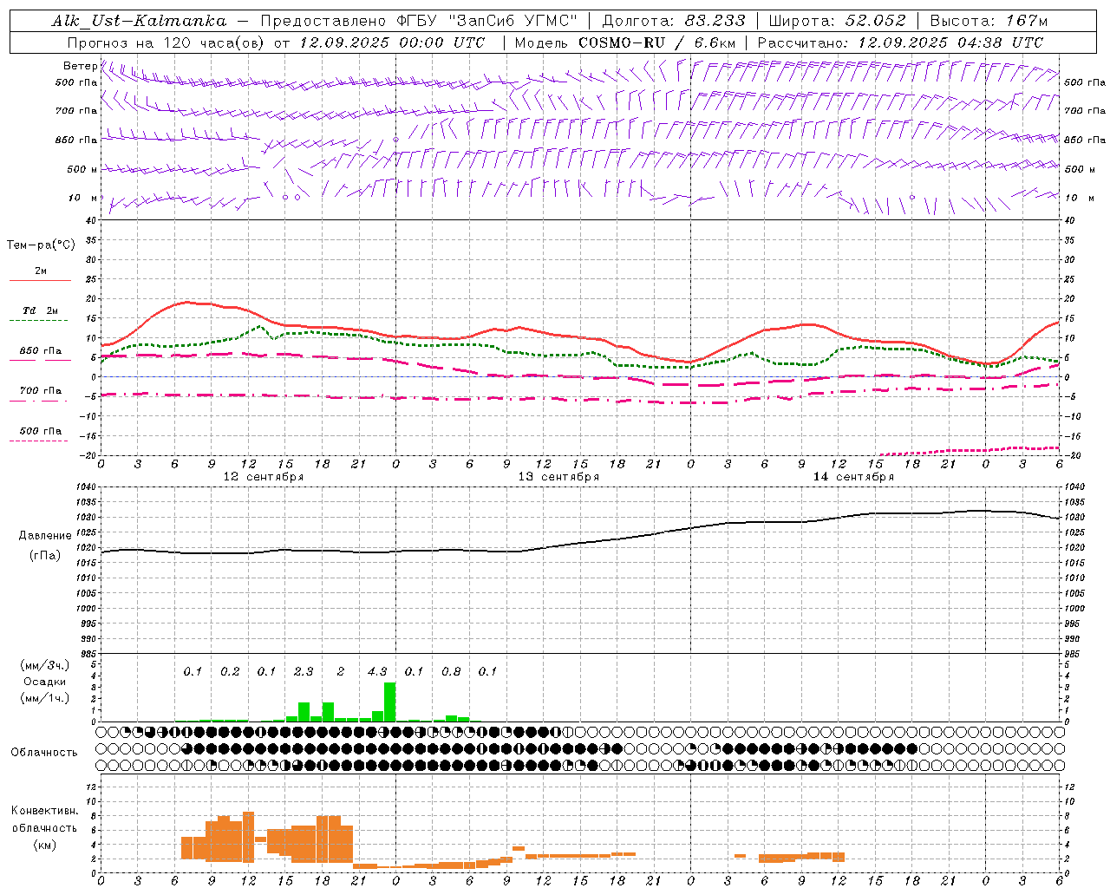Click the 'Td 2м' dew point legend entry
The image size is (1110, 888).
pos(41,310)
